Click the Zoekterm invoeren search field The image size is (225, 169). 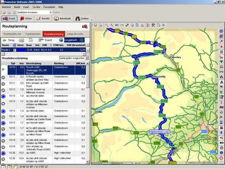(33, 12)
